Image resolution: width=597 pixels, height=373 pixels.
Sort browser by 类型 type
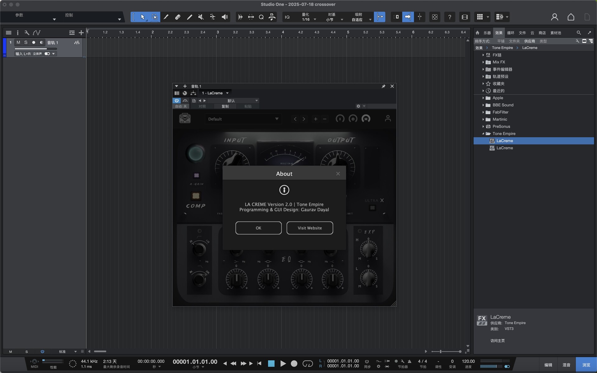click(x=543, y=41)
